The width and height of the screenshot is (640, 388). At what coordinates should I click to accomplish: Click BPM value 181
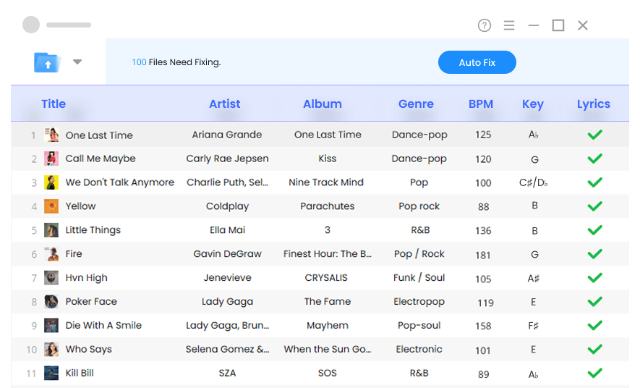pyautogui.click(x=483, y=256)
